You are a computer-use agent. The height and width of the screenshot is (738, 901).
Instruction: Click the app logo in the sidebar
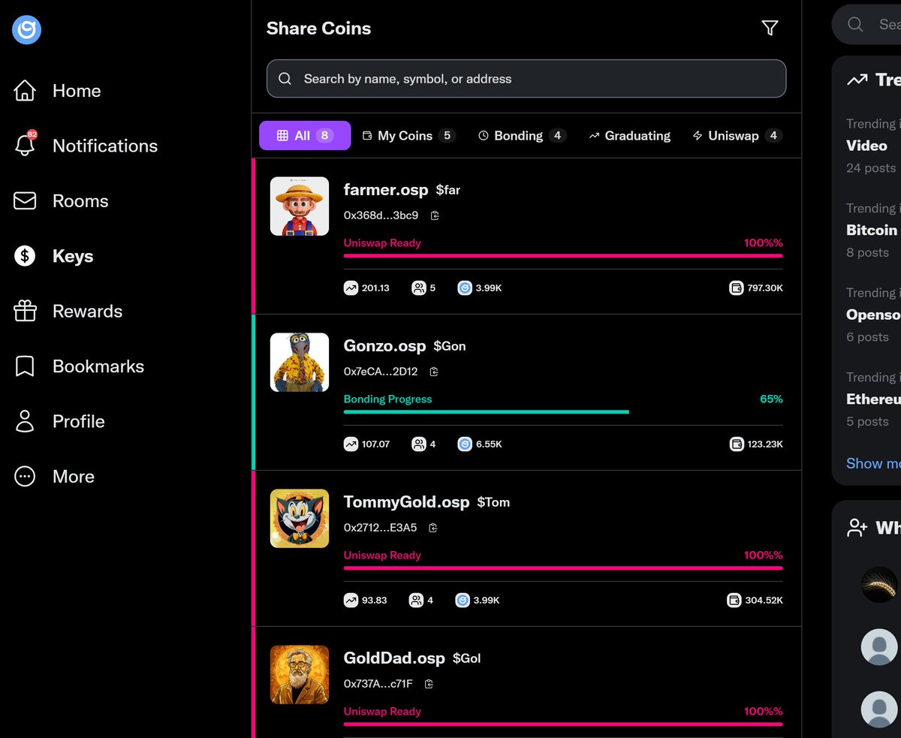pos(26,30)
